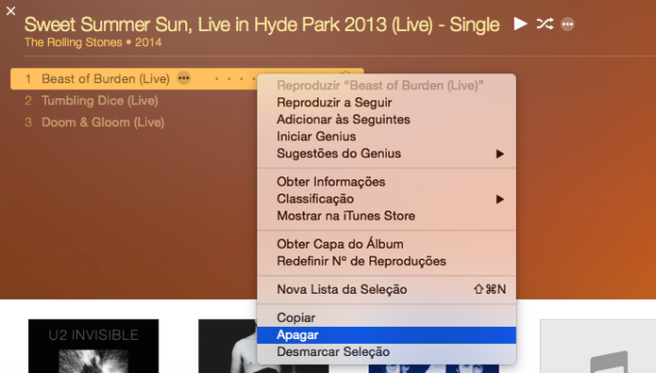Shuffle the album tracks
Viewport: 656px width, 373px height.
click(x=545, y=24)
